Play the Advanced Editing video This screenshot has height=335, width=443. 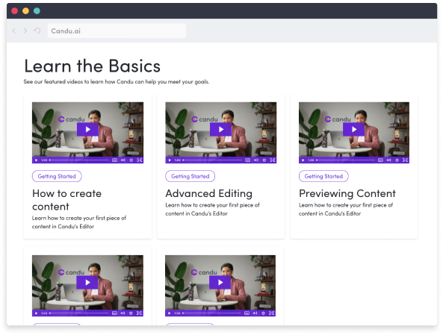[221, 129]
